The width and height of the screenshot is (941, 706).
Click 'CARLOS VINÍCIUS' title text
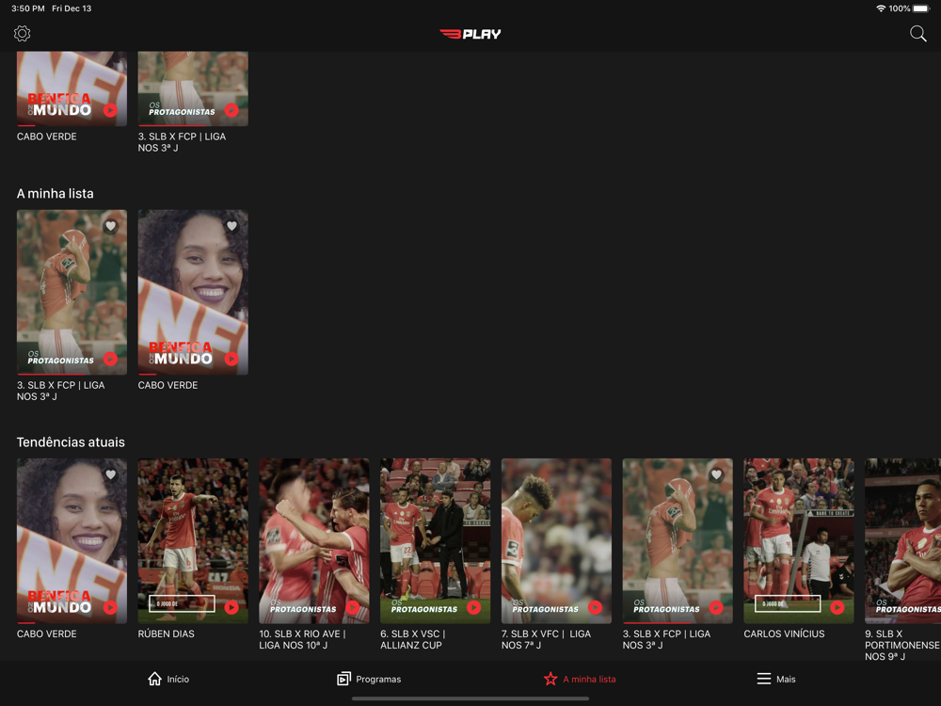[x=785, y=634]
